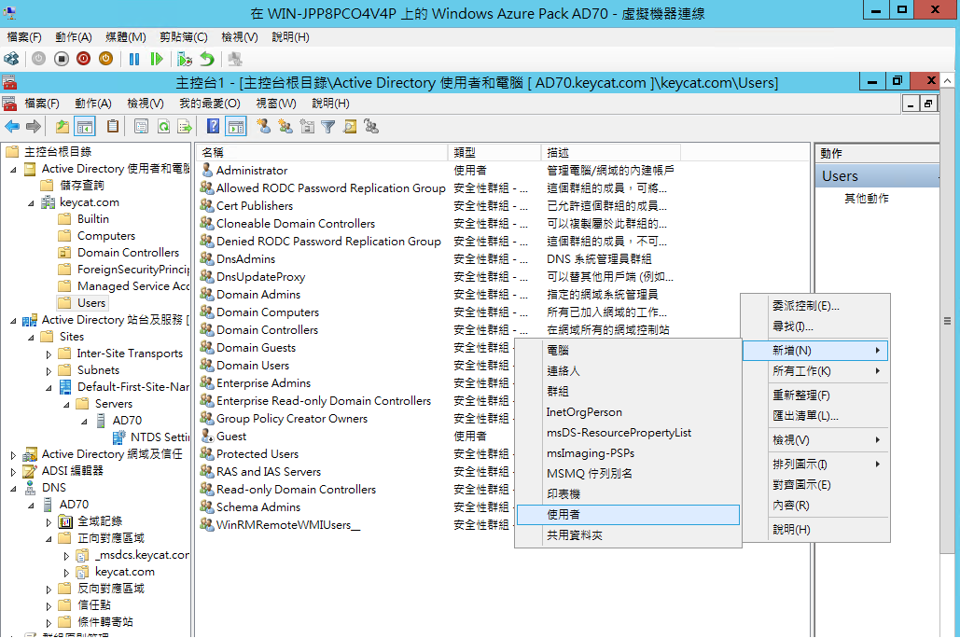Click the VM Turn Off (stop) icon

[x=62, y=59]
